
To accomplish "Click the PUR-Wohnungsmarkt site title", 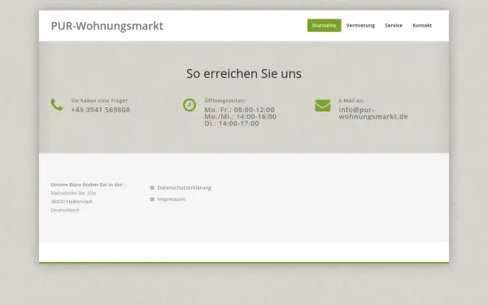I will point(107,26).
